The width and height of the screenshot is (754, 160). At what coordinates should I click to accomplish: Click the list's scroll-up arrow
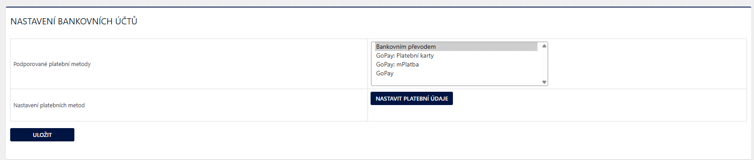click(544, 46)
